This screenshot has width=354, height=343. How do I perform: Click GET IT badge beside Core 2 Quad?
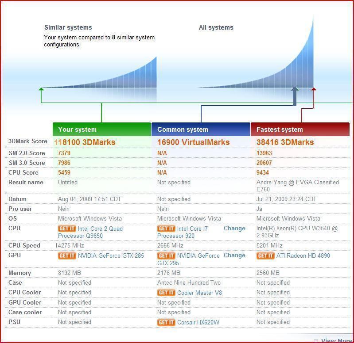tap(67, 229)
